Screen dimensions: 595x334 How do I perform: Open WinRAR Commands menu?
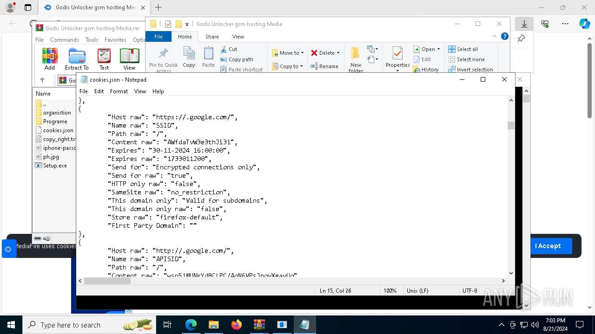point(65,40)
